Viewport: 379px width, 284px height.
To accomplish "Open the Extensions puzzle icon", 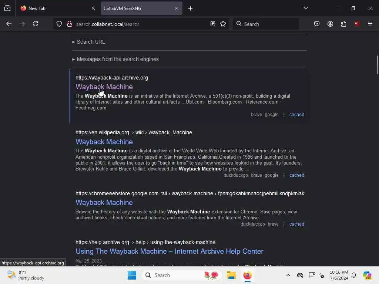I will [x=344, y=24].
